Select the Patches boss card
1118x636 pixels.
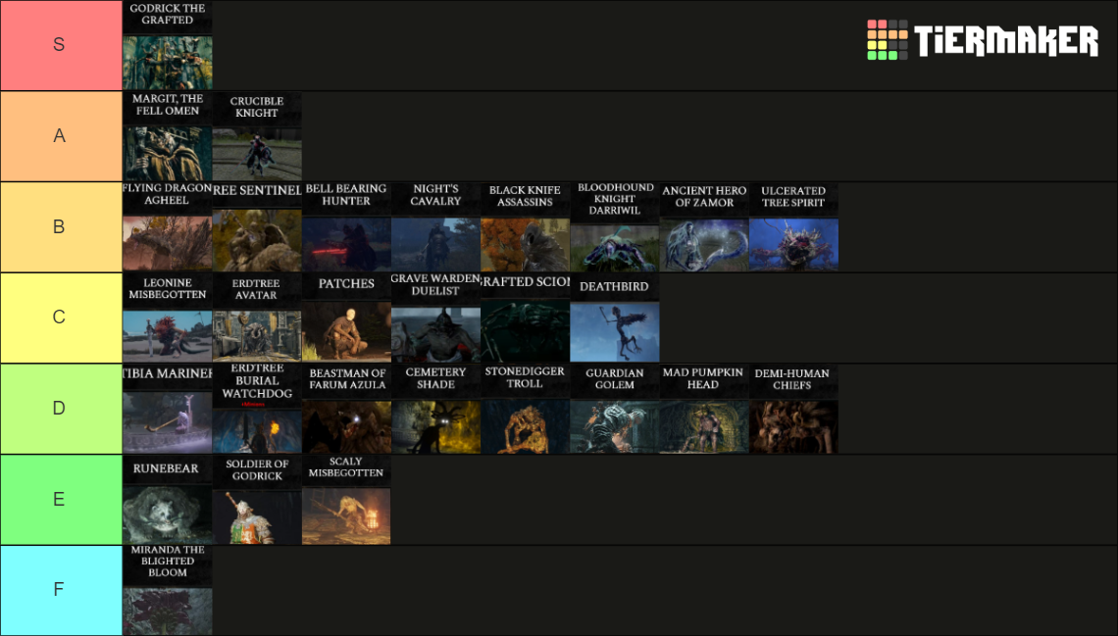pyautogui.click(x=346, y=318)
